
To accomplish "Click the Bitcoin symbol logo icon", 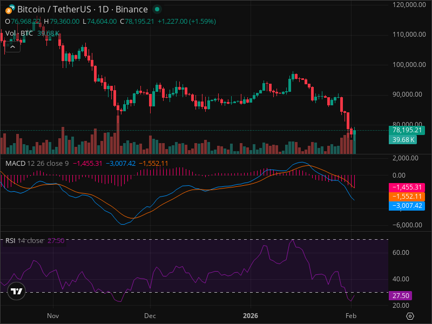I will 10,9.
